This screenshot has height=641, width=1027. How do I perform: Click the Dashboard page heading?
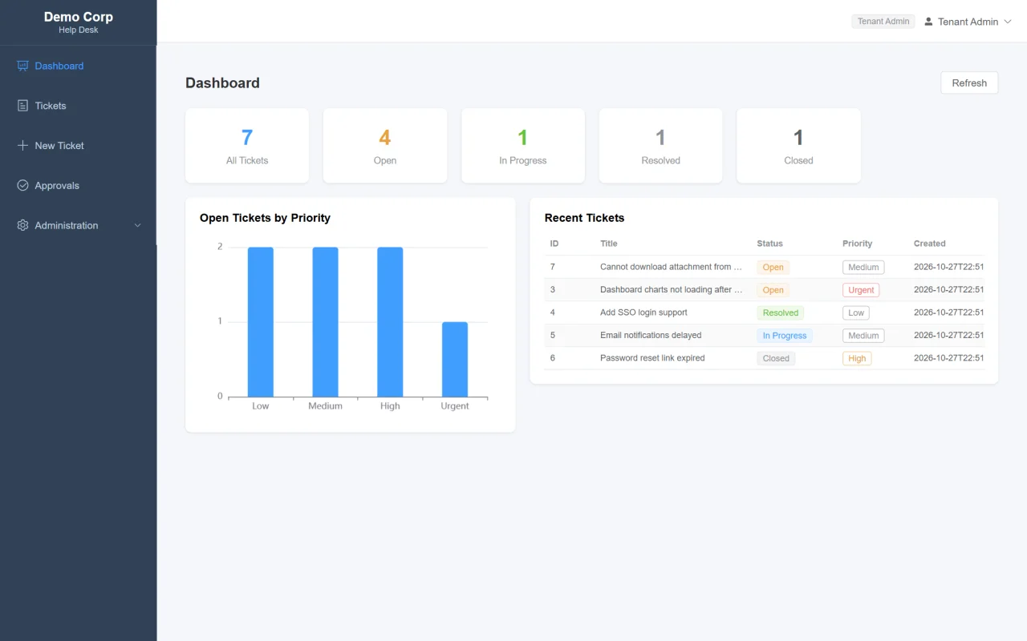tap(222, 83)
